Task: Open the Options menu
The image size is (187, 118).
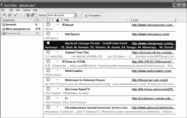Action: click(x=26, y=10)
